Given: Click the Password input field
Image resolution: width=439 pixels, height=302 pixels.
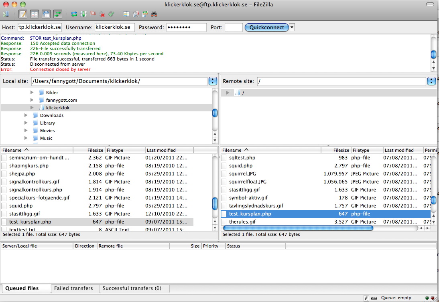Looking at the screenshot, I should tap(187, 27).
